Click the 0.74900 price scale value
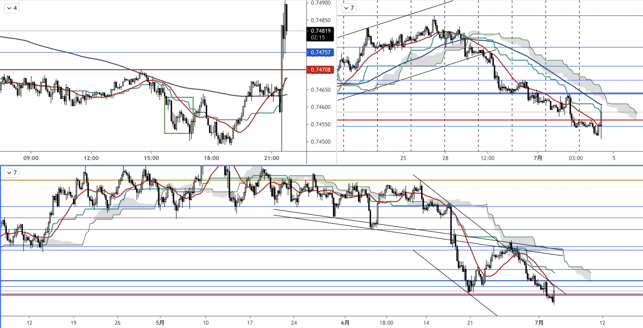Screen dimensions: 643x328 [x=321, y=3]
